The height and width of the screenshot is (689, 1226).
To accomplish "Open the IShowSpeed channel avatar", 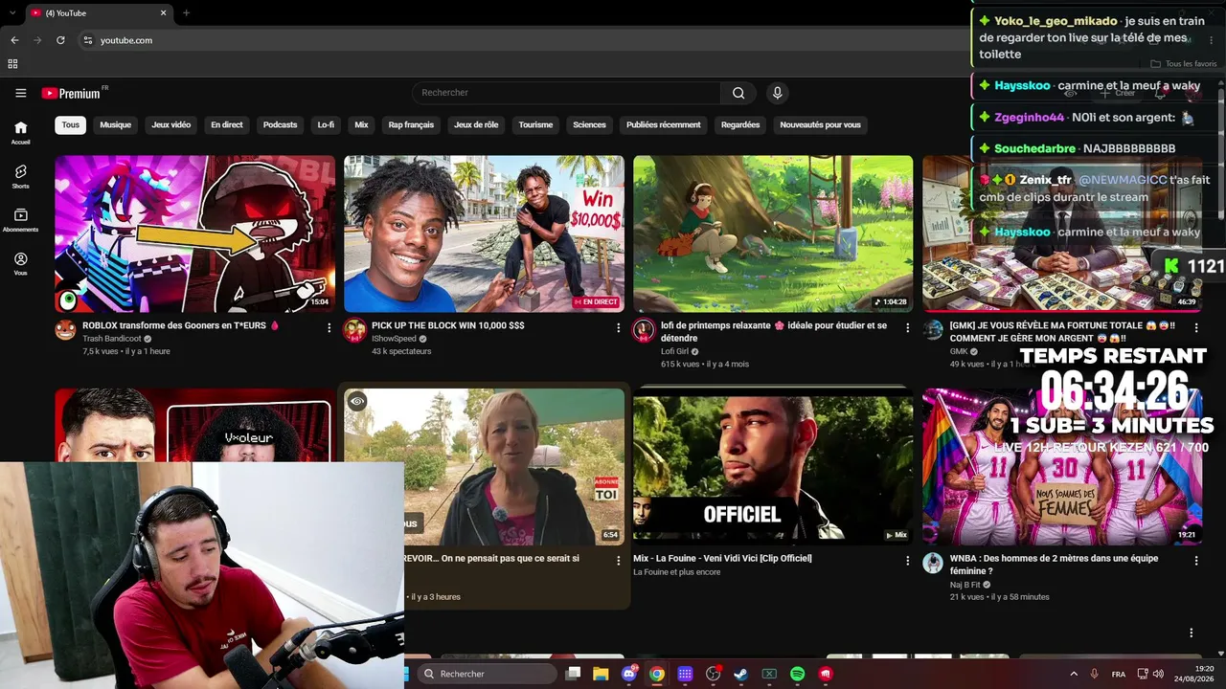I will pyautogui.click(x=354, y=331).
